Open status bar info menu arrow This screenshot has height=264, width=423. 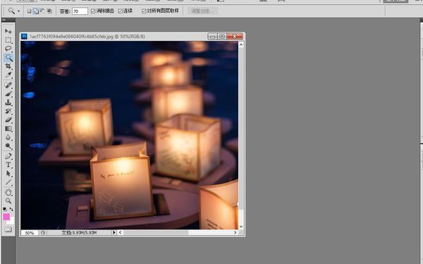pyautogui.click(x=114, y=232)
